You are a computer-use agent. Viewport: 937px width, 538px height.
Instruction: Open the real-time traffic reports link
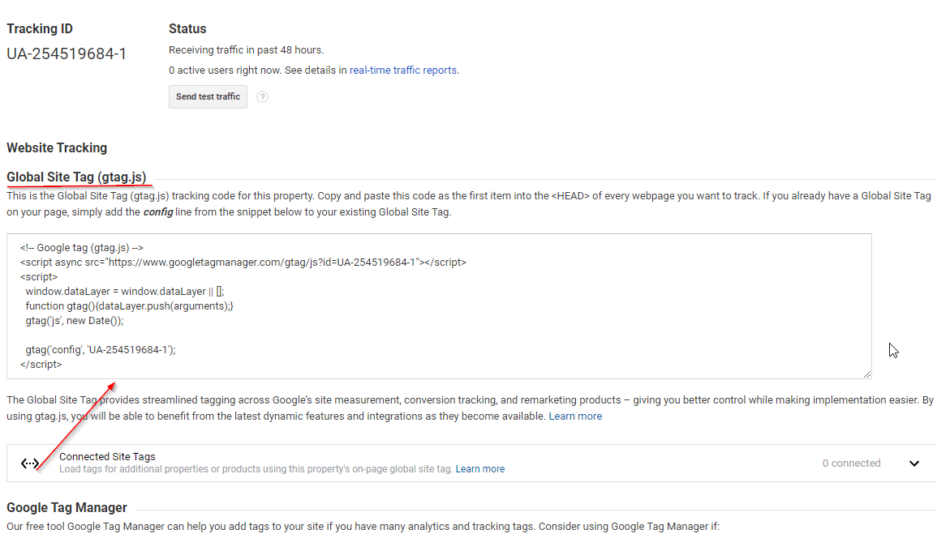tap(403, 70)
